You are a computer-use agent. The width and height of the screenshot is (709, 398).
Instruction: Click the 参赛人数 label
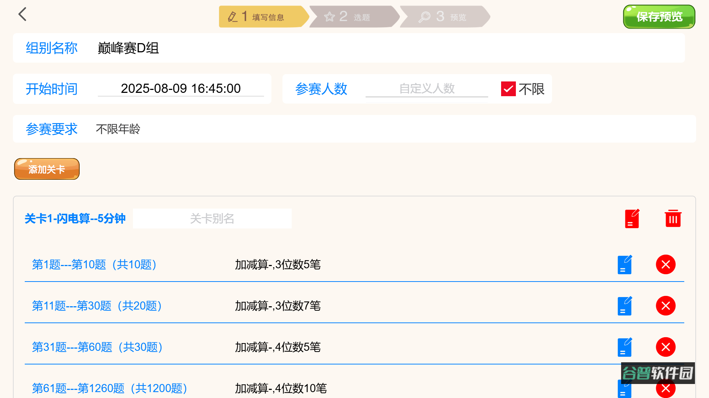click(x=321, y=89)
